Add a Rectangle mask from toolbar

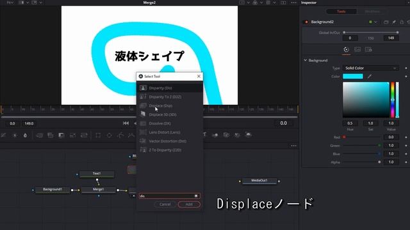(x=98, y=135)
